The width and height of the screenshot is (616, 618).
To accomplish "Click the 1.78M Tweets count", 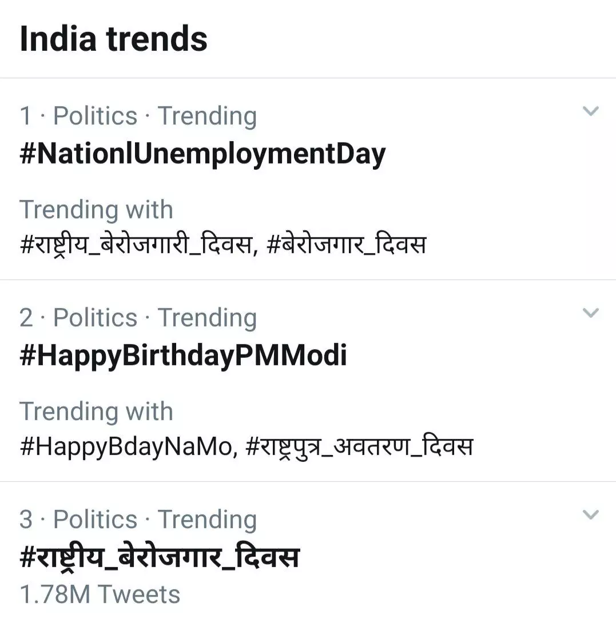I will [x=100, y=594].
